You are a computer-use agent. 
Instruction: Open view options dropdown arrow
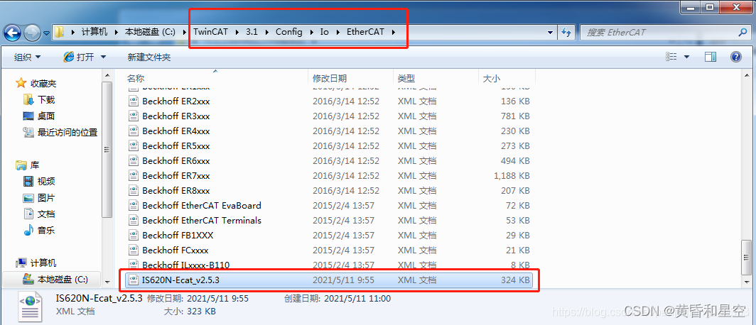(686, 57)
